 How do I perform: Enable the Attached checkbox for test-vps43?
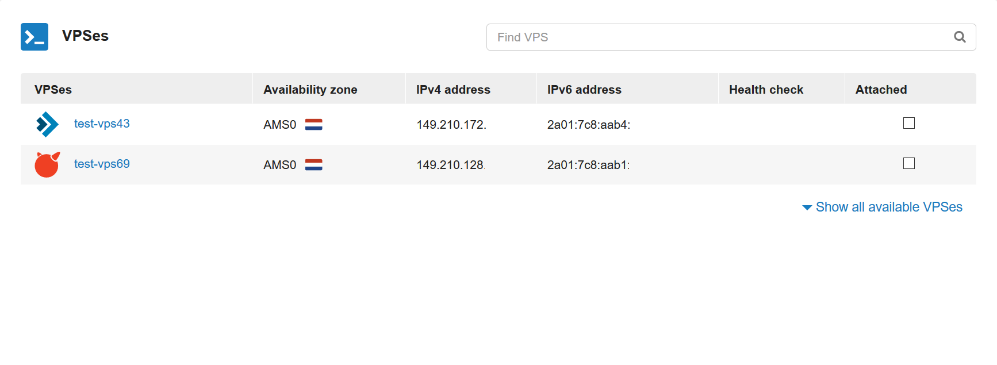[x=908, y=123]
